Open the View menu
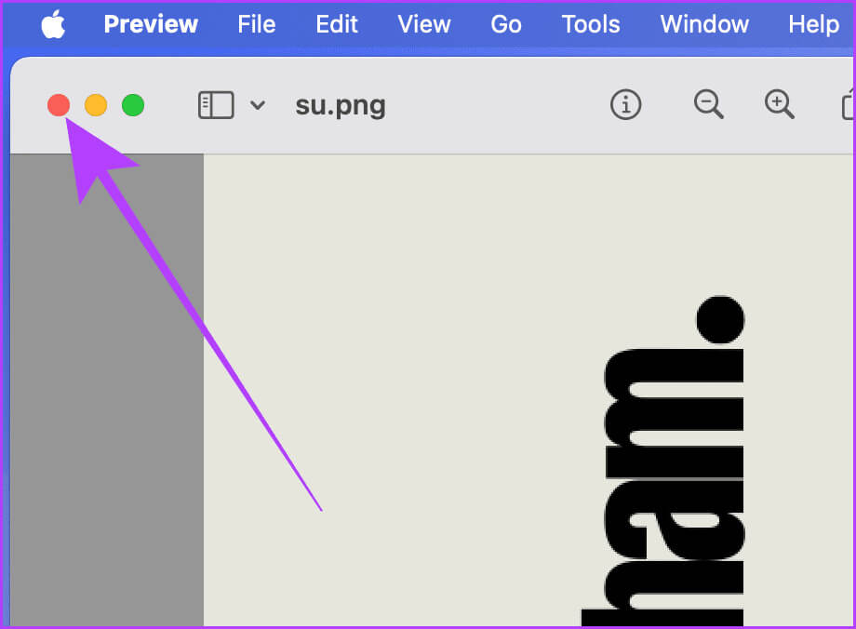Image resolution: width=856 pixels, height=629 pixels. coord(424,24)
